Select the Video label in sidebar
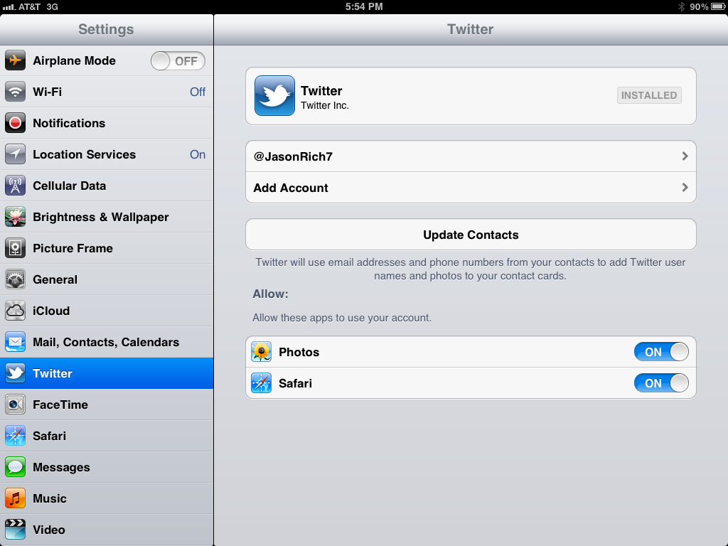Image resolution: width=728 pixels, height=546 pixels. tap(49, 530)
